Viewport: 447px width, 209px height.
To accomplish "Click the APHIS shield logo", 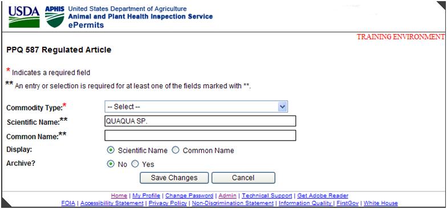I will click(x=55, y=17).
